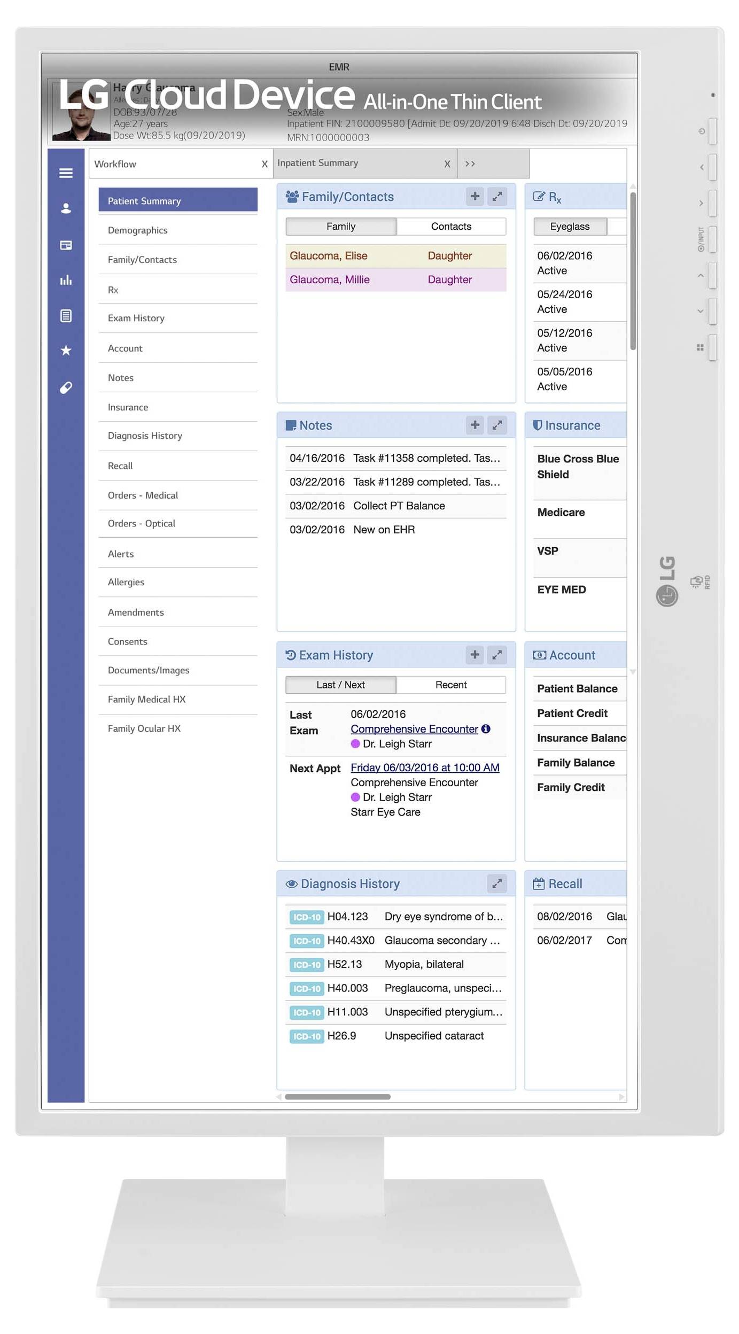Image resolution: width=739 pixels, height=1334 pixels.
Task: Toggle Recent view in Exam History
Action: coord(451,685)
